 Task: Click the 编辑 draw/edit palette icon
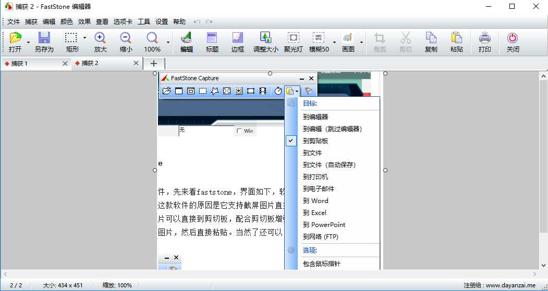[x=186, y=42]
